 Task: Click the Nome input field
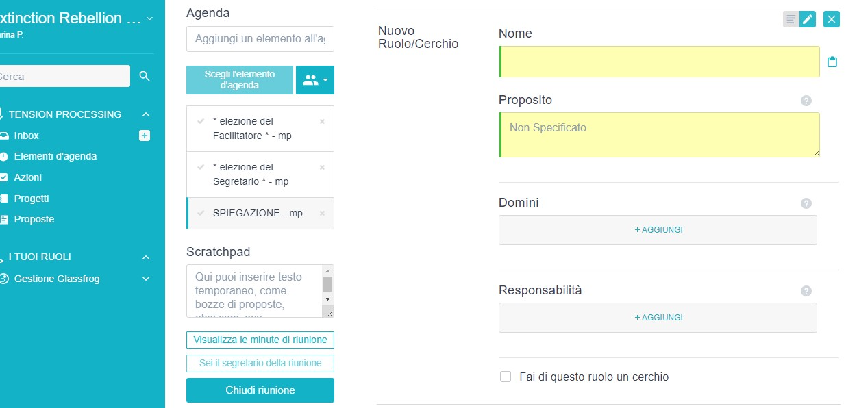click(x=660, y=62)
